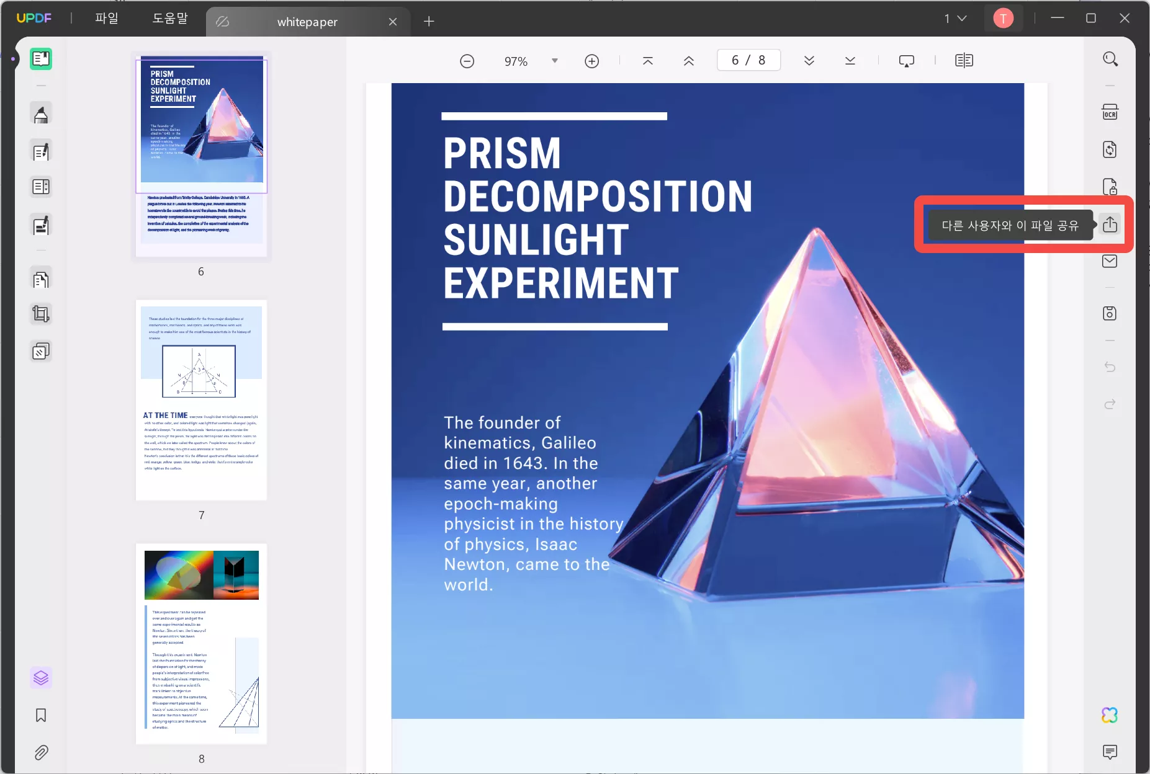Open the Convert/Export pages tool in sidebar
This screenshot has height=774, width=1150.
point(41,280)
